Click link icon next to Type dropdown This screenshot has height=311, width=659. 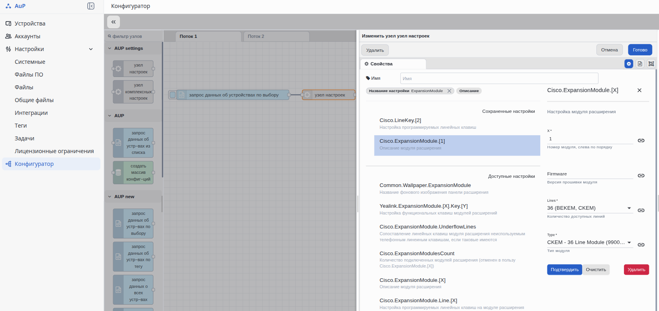pyautogui.click(x=641, y=244)
